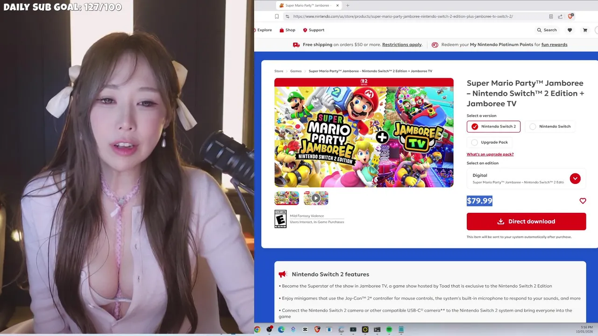
Task: Click the free shipping truck icon
Action: [x=296, y=45]
